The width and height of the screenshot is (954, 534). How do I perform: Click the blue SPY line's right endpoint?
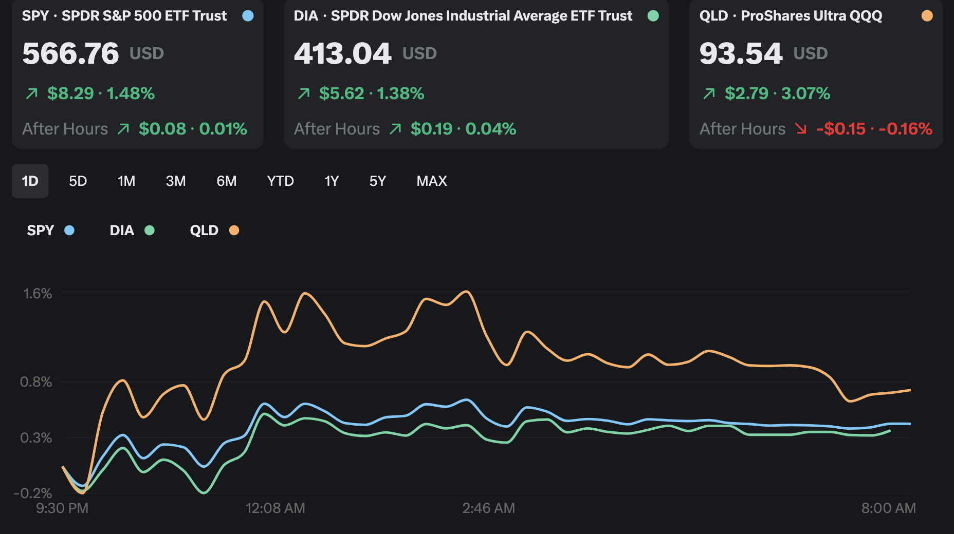[910, 424]
